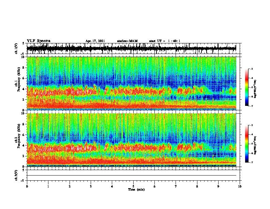Image resolution: width=270 pixels, height=209 pixels.
Task: Click tick label 2 on the time axis
Action: 70,186
